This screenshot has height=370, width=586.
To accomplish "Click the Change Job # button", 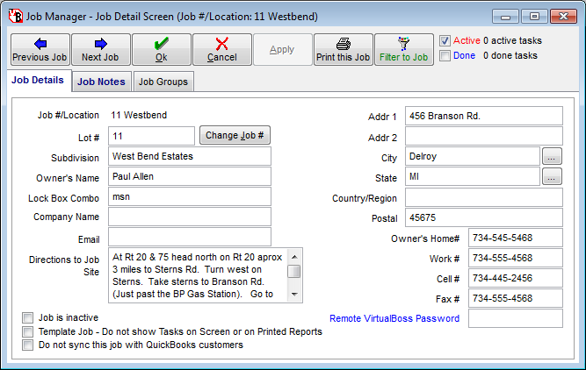I will tap(235, 136).
